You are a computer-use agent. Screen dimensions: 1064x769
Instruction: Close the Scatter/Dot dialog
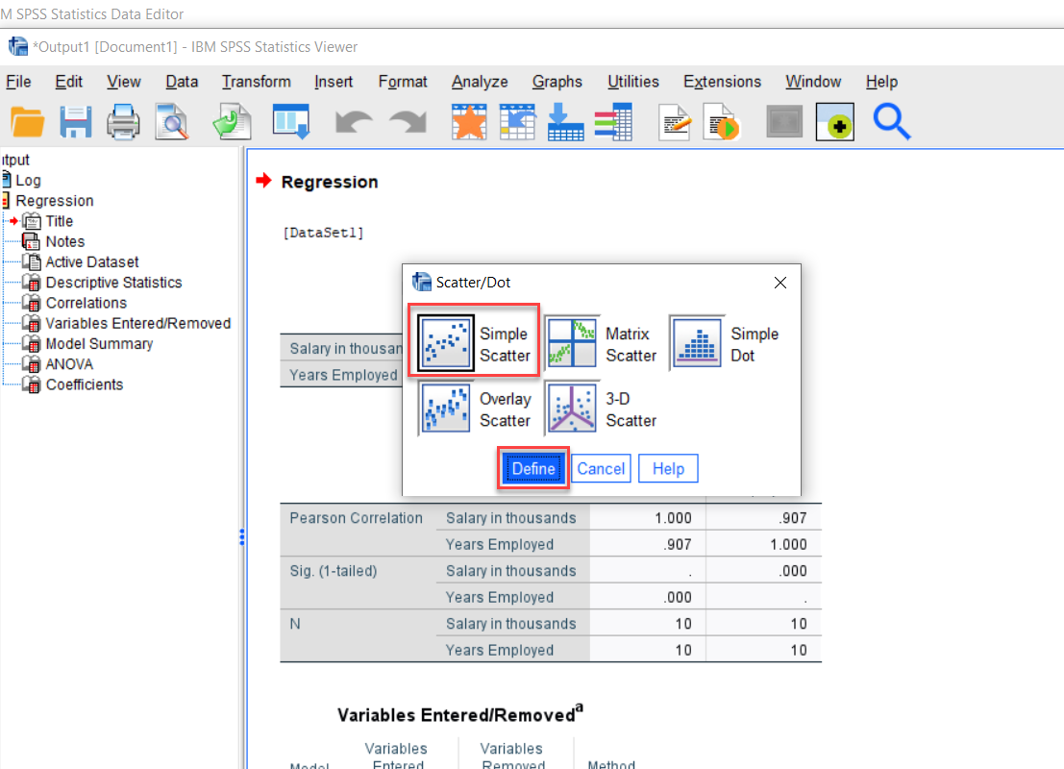tap(780, 283)
